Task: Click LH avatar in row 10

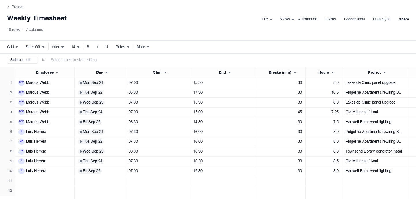Action: [x=21, y=171]
